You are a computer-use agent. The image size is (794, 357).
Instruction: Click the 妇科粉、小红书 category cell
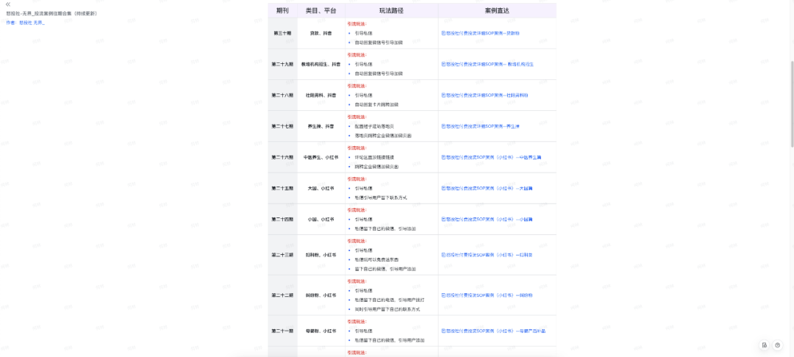(x=321, y=255)
